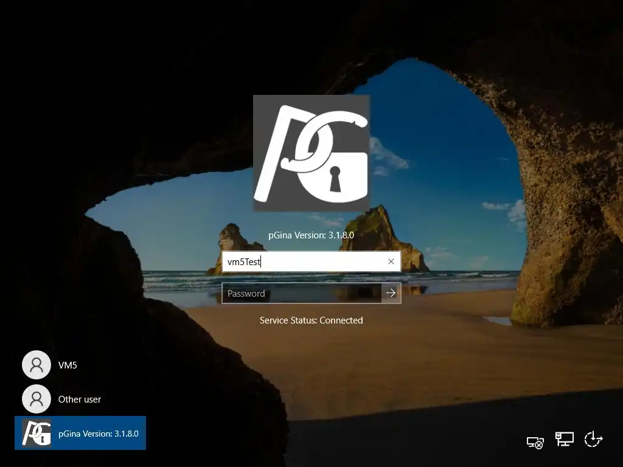This screenshot has width=623, height=467.
Task: Submit login with the arrow button
Action: (391, 294)
